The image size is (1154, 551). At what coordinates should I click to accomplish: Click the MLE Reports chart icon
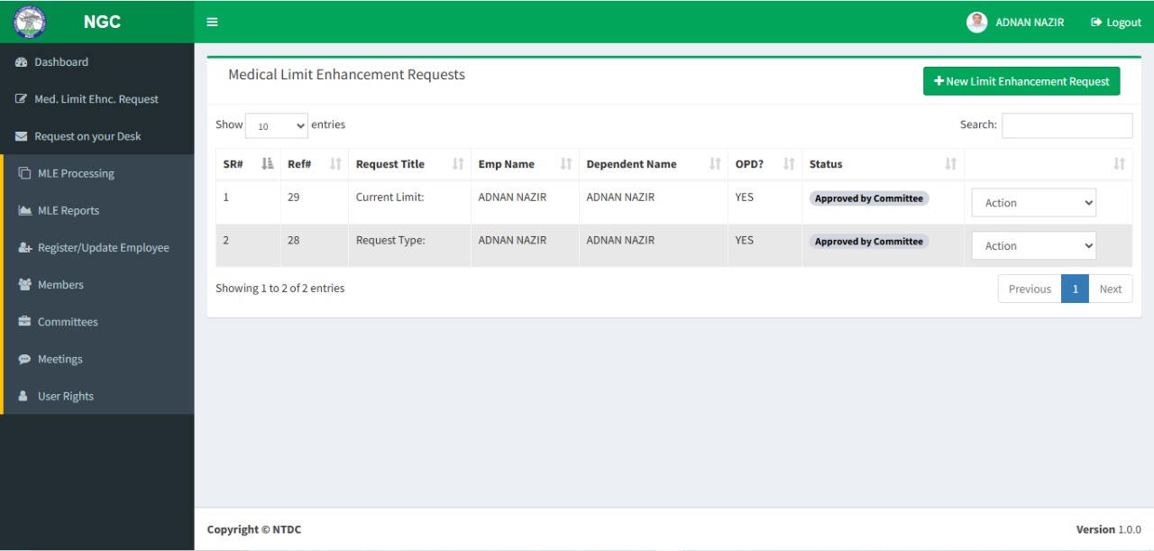(x=25, y=210)
